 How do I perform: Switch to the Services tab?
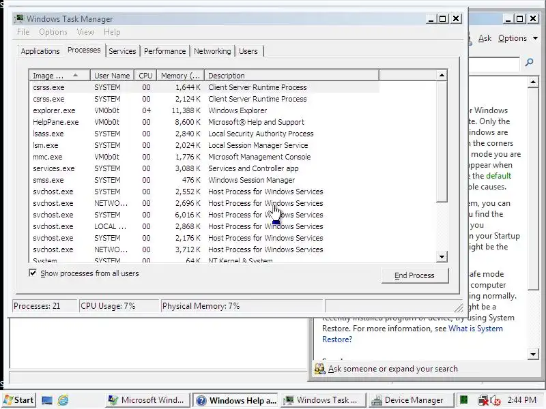(122, 51)
